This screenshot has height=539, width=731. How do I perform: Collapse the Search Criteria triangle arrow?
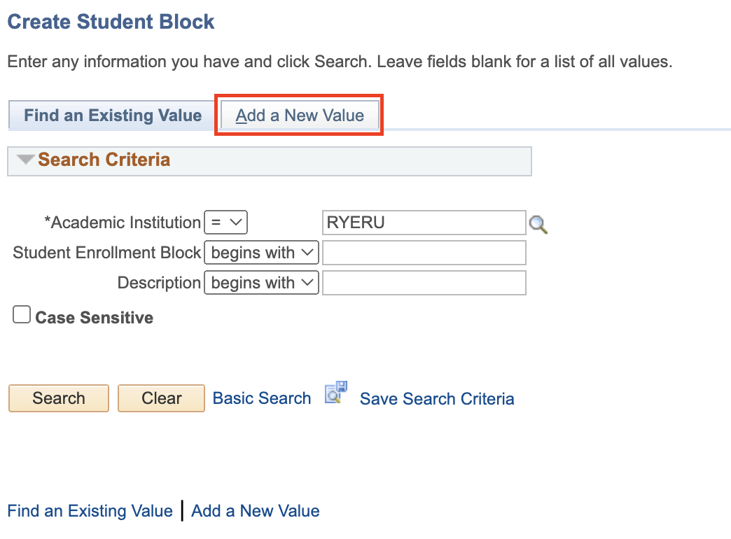26,160
